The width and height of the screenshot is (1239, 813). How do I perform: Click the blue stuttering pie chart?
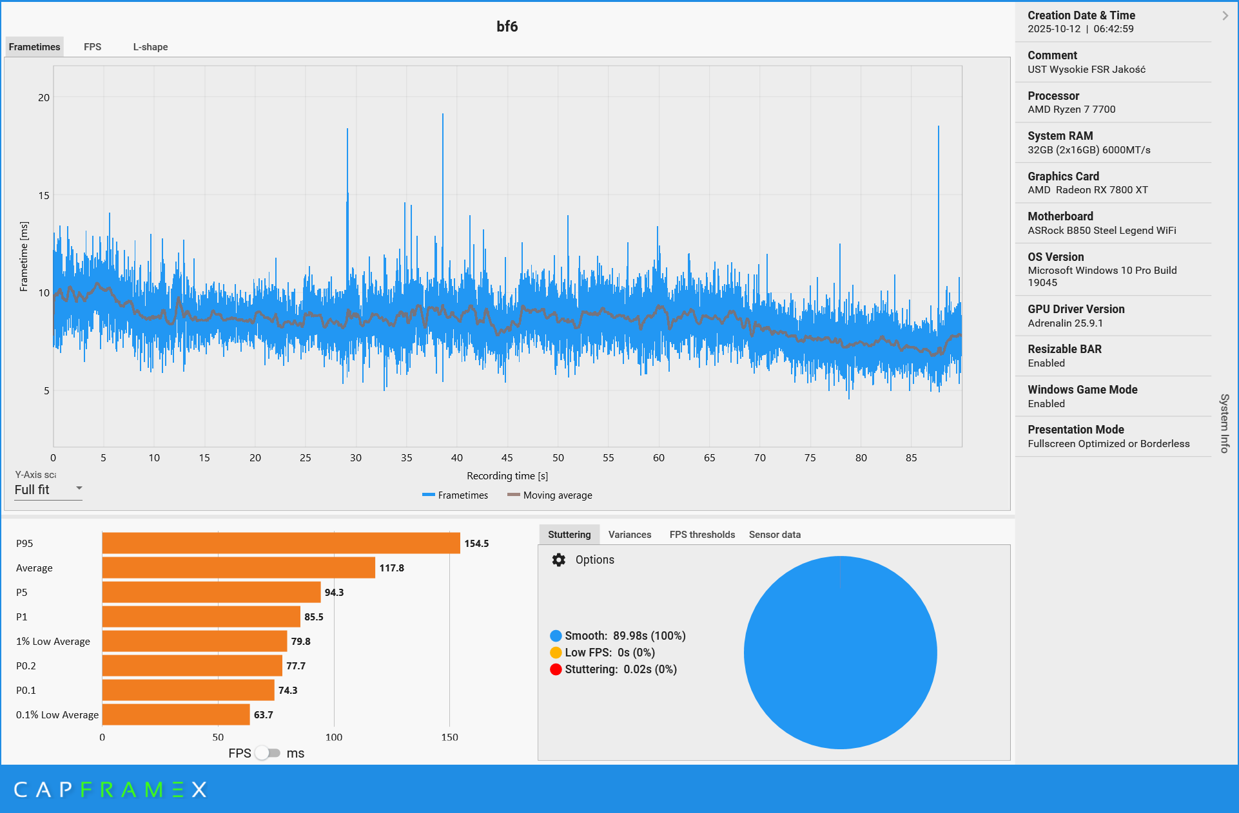click(840, 653)
